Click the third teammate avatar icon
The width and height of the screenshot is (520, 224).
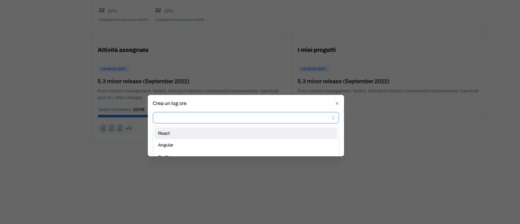click(x=120, y=128)
